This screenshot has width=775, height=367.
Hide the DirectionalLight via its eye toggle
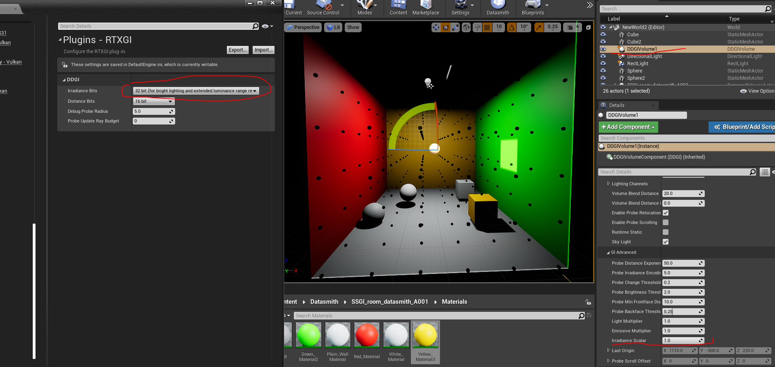coord(603,56)
